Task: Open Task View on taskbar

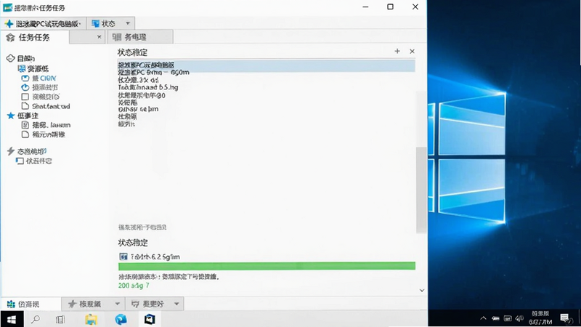Action: coord(60,319)
